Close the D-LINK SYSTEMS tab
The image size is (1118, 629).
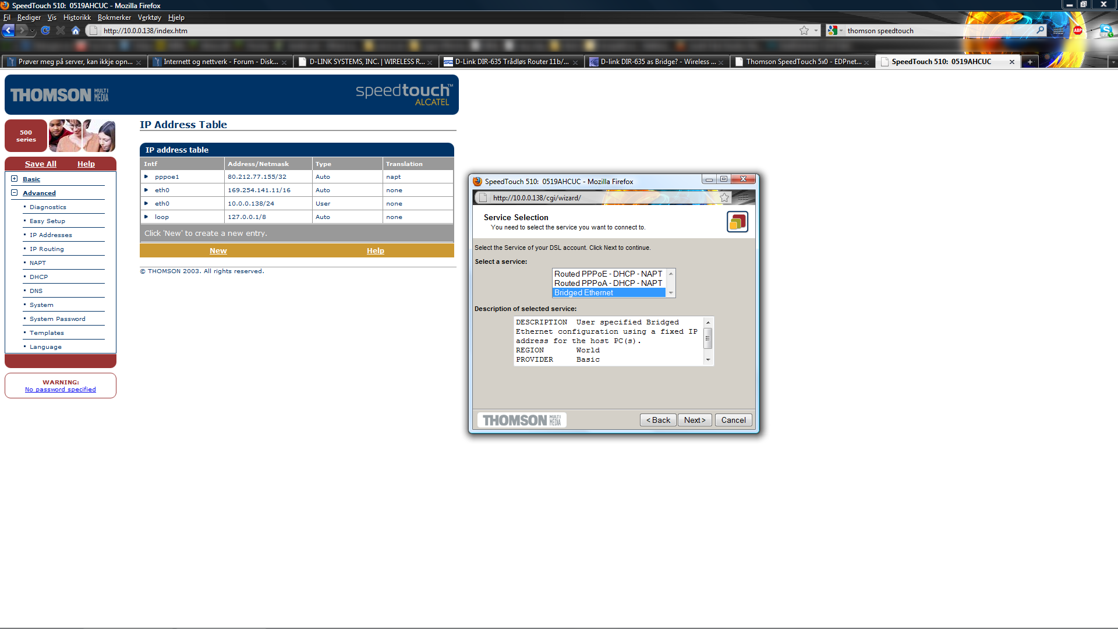(430, 62)
